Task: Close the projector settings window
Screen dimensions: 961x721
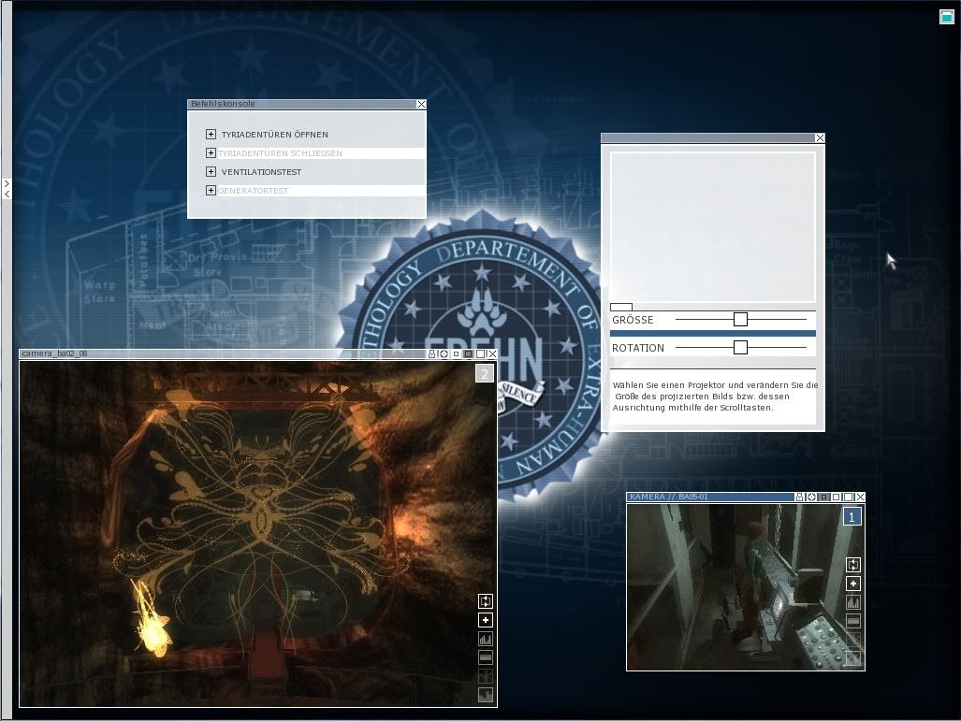Action: [820, 137]
